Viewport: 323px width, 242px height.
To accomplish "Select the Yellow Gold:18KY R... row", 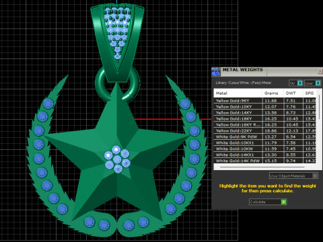I will [x=265, y=125].
